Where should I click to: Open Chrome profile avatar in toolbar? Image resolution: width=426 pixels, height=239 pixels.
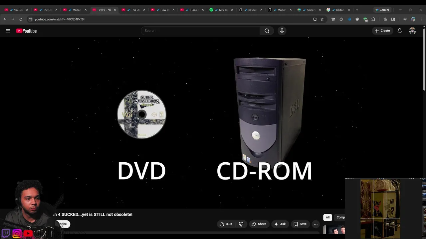pyautogui.click(x=413, y=19)
